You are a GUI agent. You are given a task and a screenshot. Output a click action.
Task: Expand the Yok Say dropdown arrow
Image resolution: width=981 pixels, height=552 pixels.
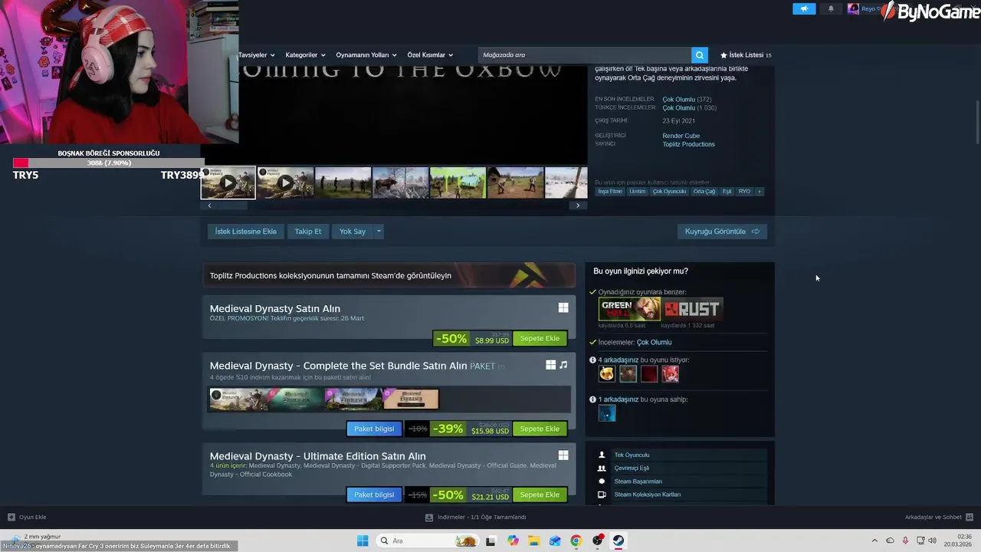pos(379,232)
